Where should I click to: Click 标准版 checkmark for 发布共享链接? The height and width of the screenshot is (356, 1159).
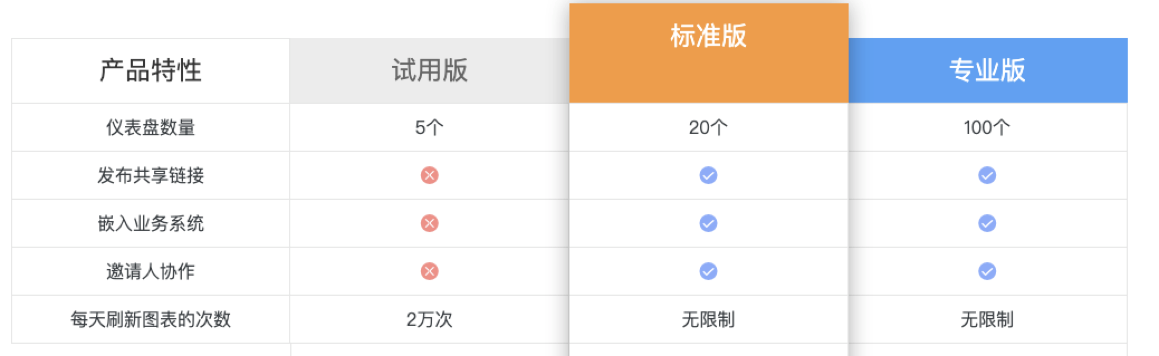(708, 175)
